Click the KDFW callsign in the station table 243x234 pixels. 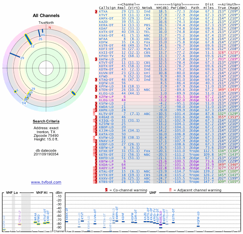104,42
